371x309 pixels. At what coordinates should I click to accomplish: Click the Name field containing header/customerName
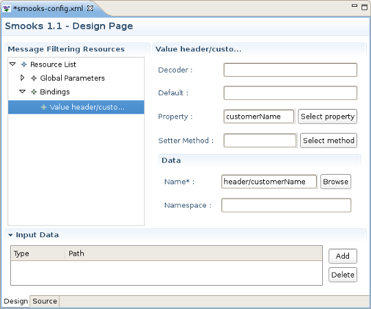point(269,182)
